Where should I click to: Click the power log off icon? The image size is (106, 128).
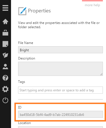(x=5, y=100)
